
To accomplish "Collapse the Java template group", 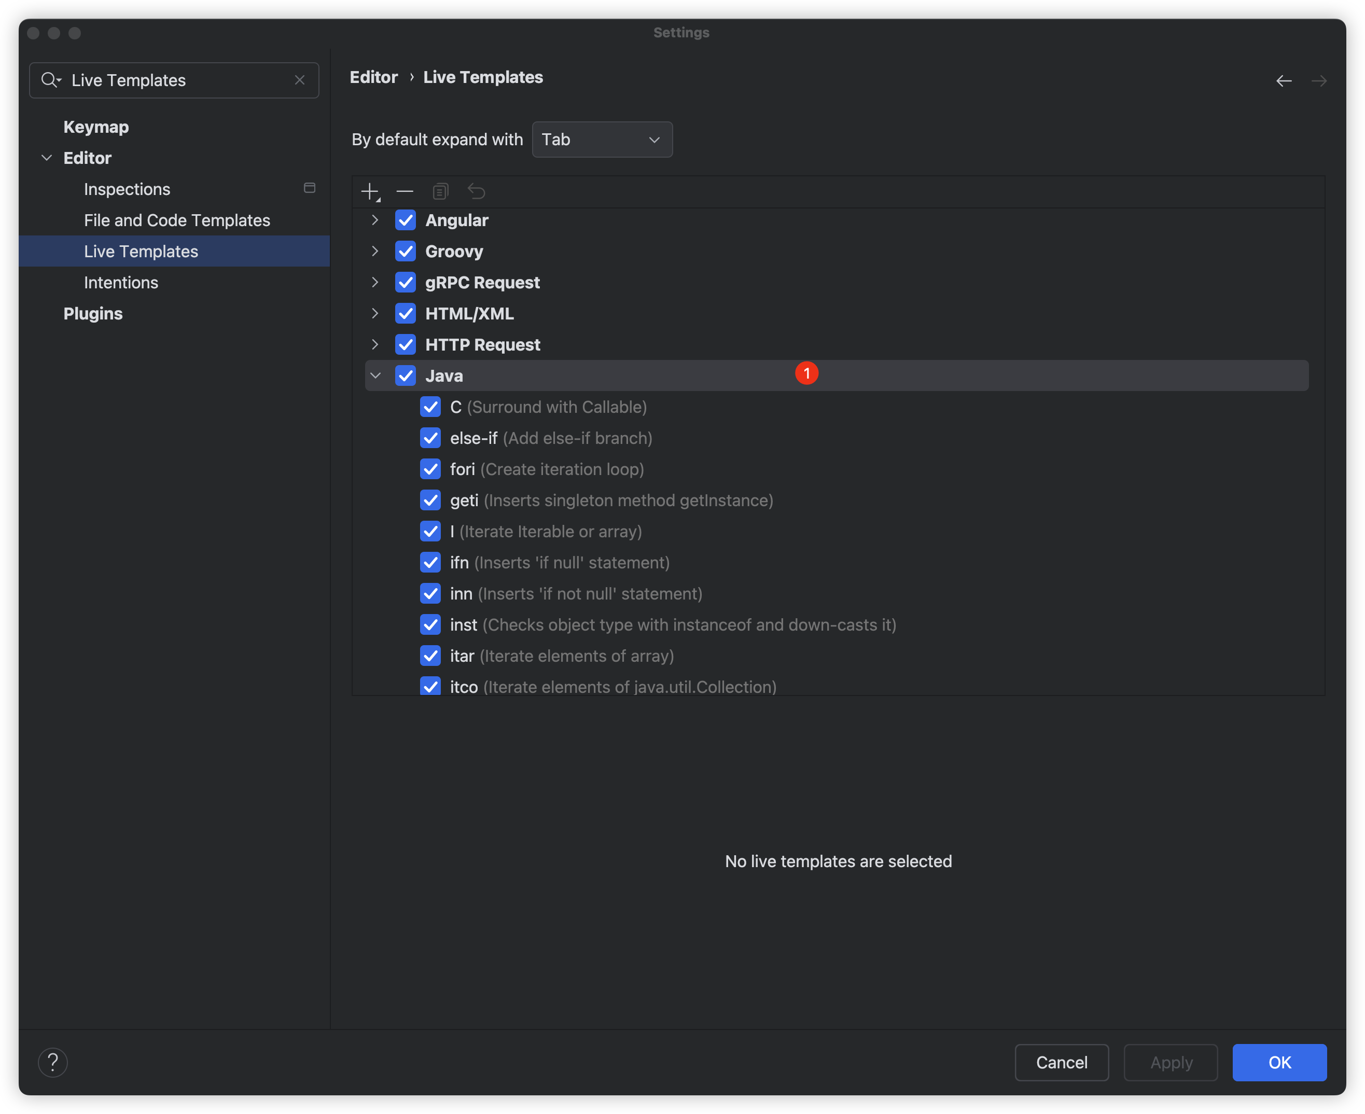I will point(375,376).
